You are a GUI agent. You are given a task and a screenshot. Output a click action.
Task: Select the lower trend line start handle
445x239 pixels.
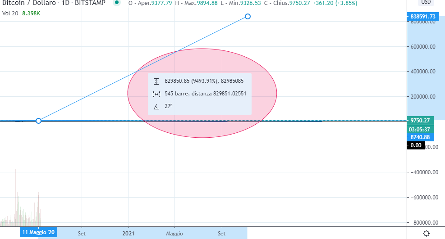pos(39,121)
